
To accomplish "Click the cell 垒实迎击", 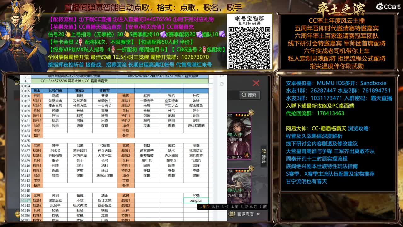I will click(x=171, y=101).
